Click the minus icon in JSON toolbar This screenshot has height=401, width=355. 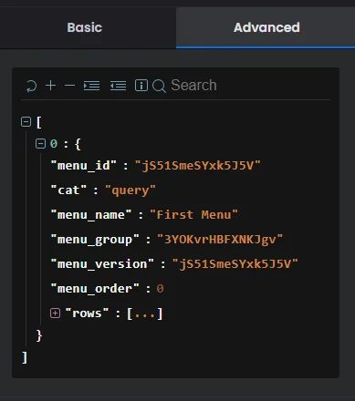pyautogui.click(x=69, y=86)
